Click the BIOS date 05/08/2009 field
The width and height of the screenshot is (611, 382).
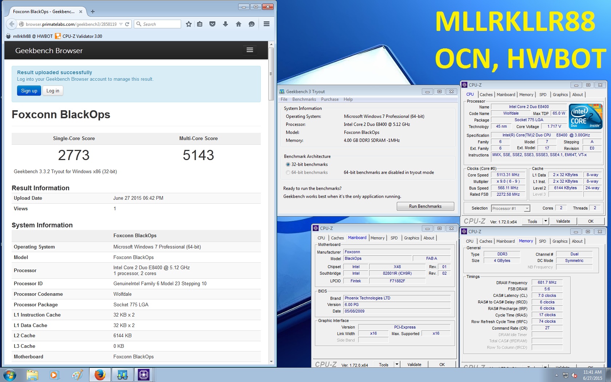397,311
